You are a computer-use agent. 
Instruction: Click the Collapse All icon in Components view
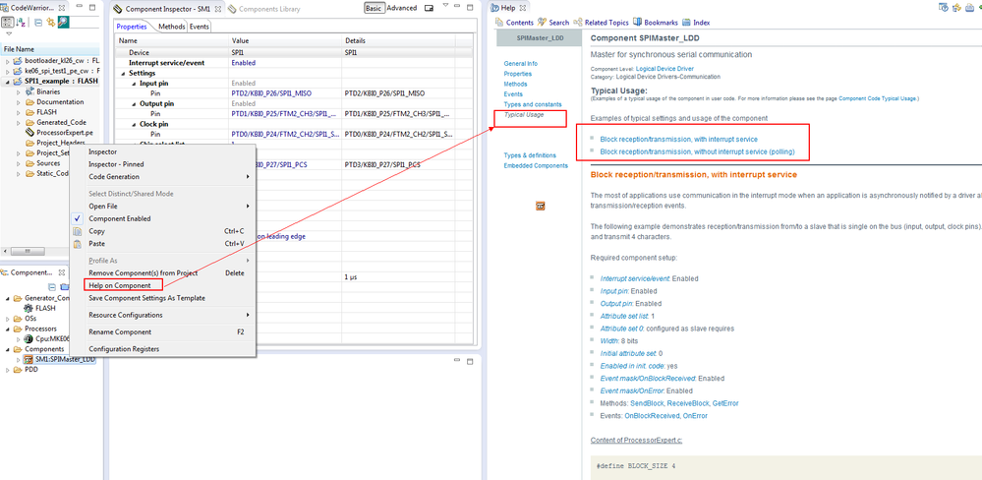tap(53, 287)
